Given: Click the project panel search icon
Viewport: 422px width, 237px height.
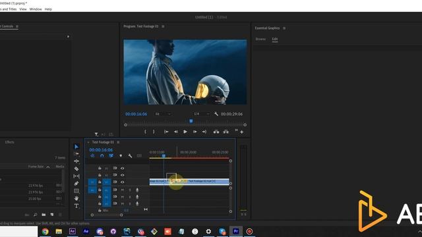Looking at the screenshot, I should click(x=35, y=215).
